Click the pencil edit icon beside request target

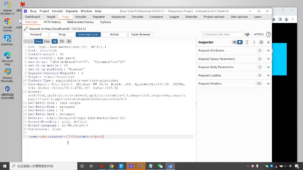26,29
